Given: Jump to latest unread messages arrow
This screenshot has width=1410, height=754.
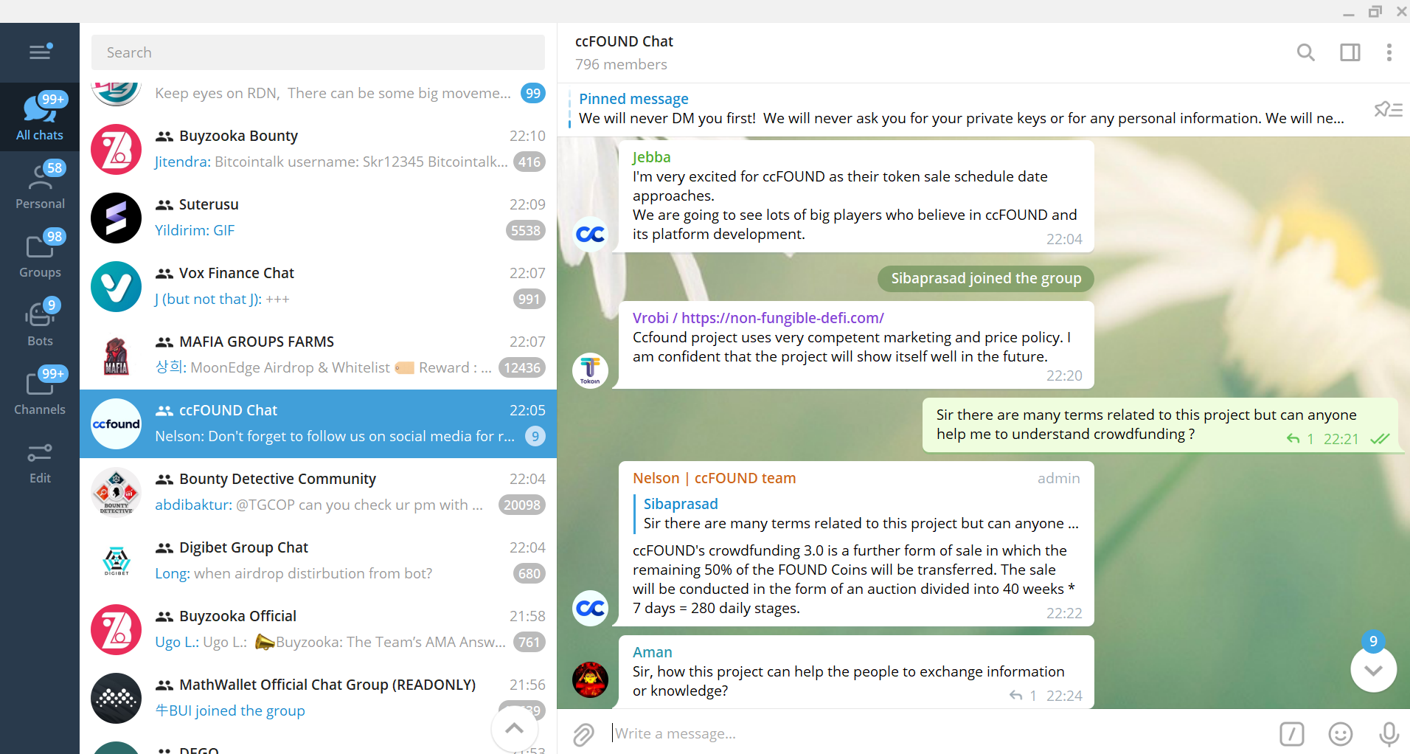Looking at the screenshot, I should click(x=1372, y=670).
